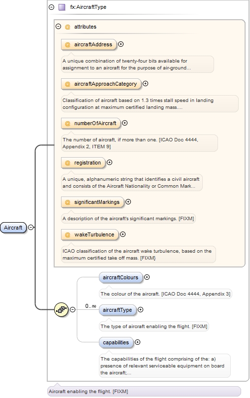Click the @ icon on significantMarkings attribute
The width and height of the screenshot is (250, 398).
coord(67,202)
